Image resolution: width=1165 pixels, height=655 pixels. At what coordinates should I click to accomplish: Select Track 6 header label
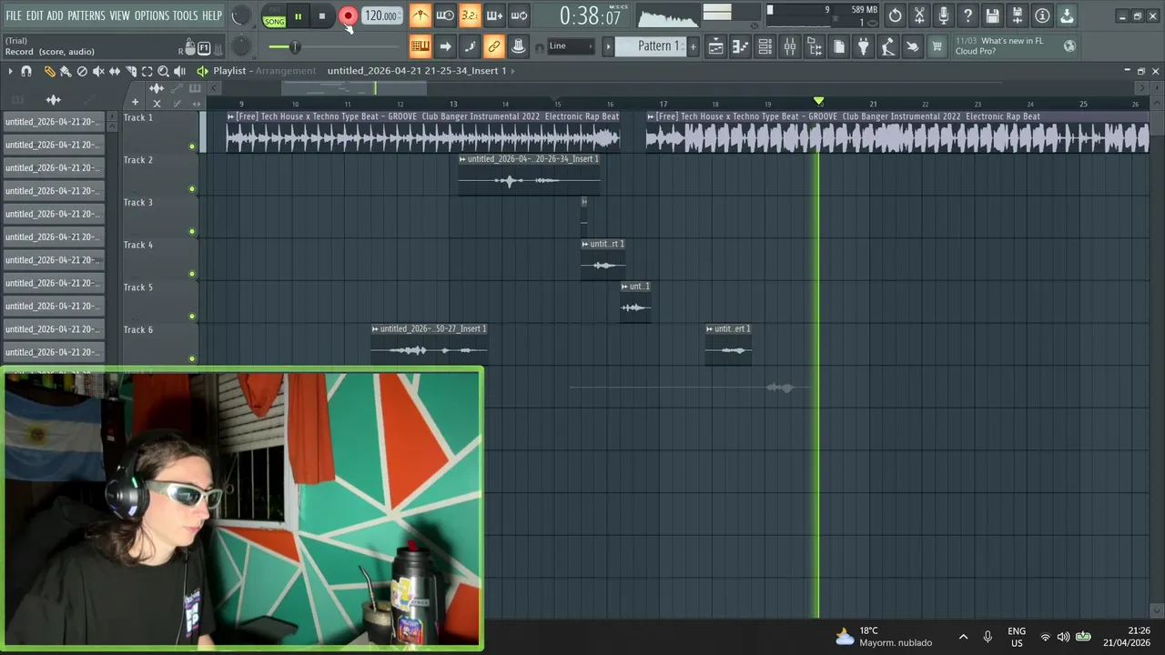(138, 330)
